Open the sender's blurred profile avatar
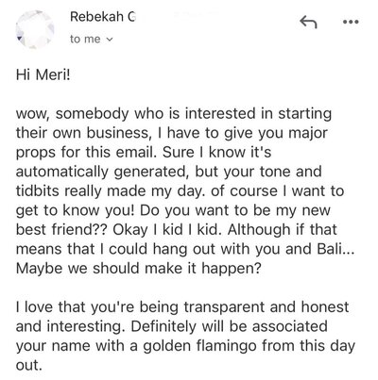The image size is (378, 380). (x=35, y=30)
